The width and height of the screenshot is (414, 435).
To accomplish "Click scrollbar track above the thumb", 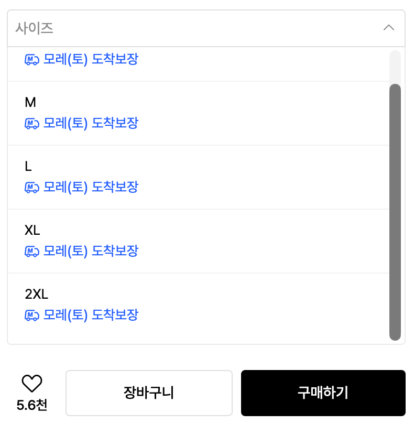I will (x=395, y=67).
